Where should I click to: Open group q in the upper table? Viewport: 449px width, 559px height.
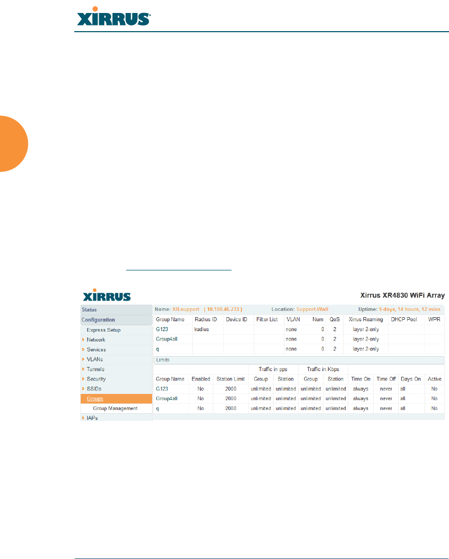pos(157,349)
